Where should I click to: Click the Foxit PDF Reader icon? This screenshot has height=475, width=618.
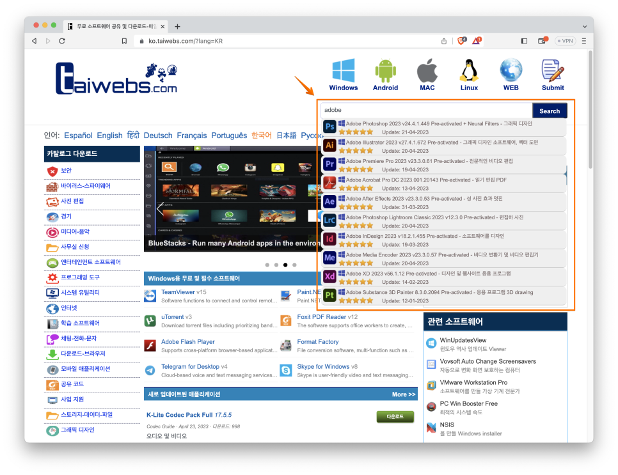(x=286, y=321)
